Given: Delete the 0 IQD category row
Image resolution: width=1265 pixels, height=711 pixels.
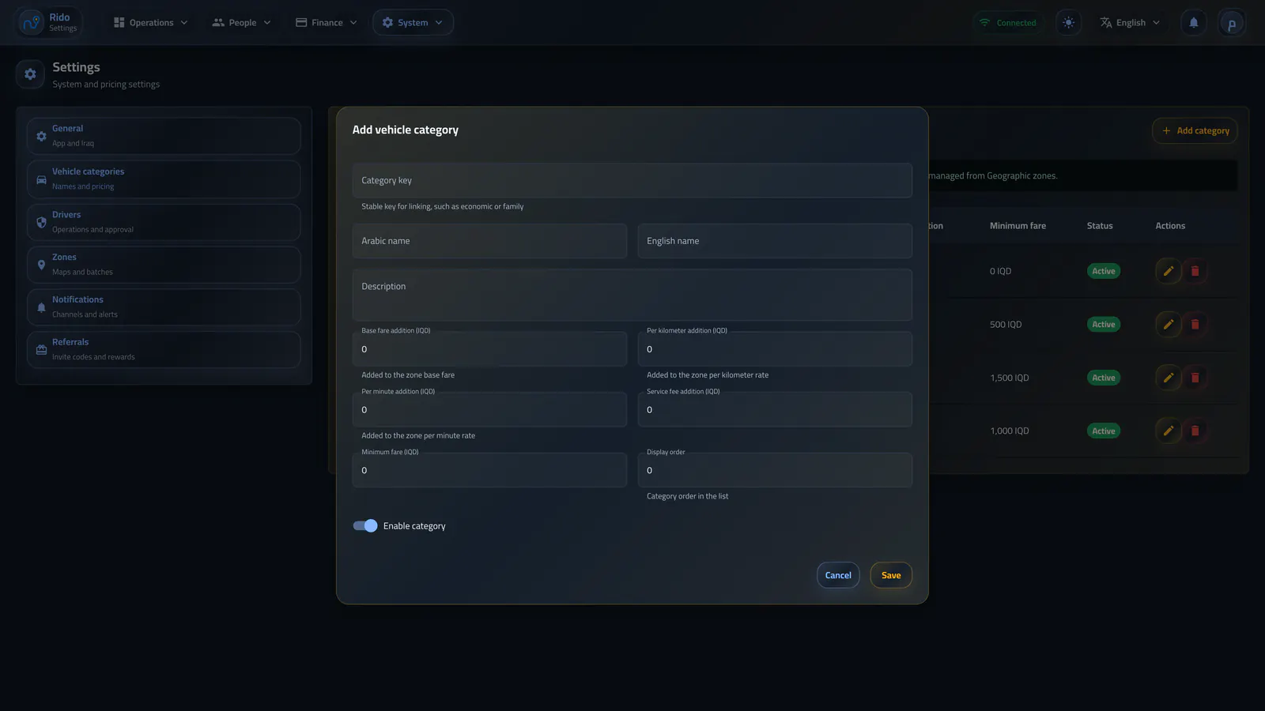Looking at the screenshot, I should [1195, 271].
